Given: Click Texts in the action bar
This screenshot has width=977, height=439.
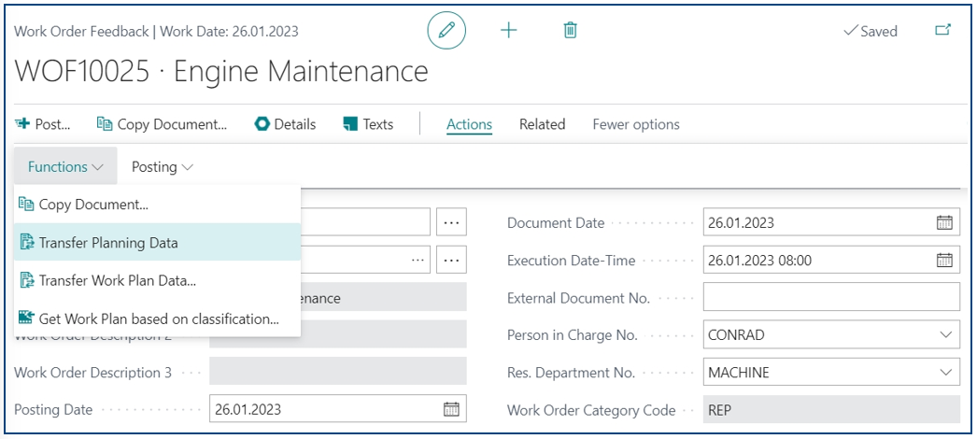Looking at the screenshot, I should tap(368, 124).
